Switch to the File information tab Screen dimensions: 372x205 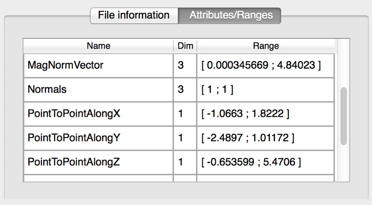tap(133, 15)
